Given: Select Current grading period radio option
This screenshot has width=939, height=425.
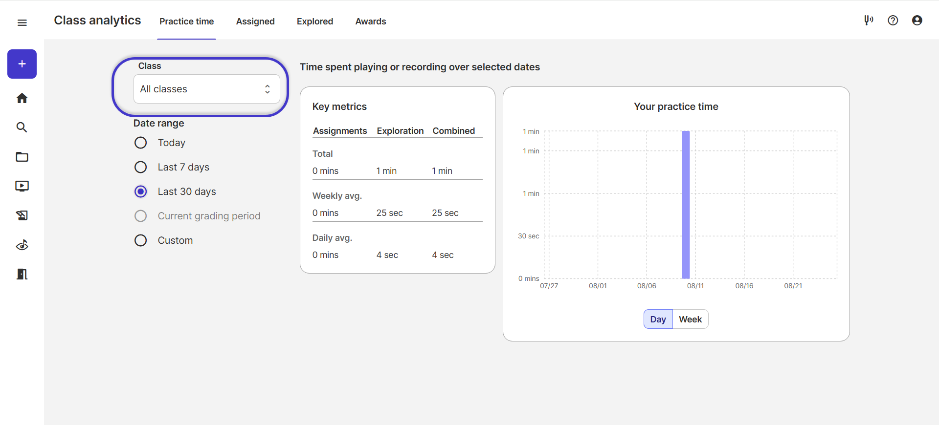Looking at the screenshot, I should [141, 216].
